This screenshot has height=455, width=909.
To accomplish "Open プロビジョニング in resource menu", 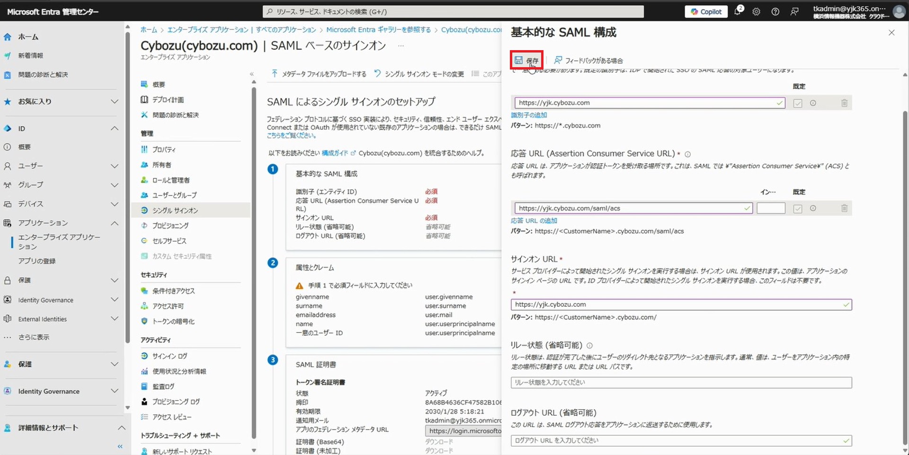I will click(170, 226).
